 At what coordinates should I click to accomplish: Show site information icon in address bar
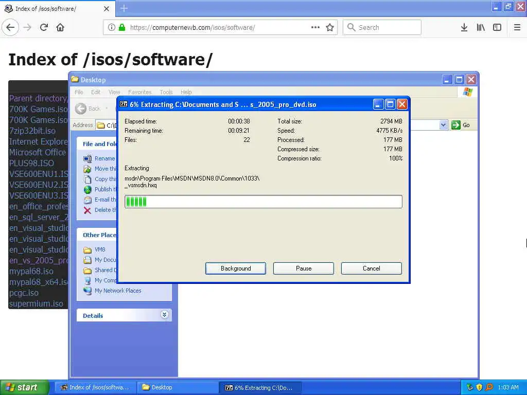click(x=111, y=27)
